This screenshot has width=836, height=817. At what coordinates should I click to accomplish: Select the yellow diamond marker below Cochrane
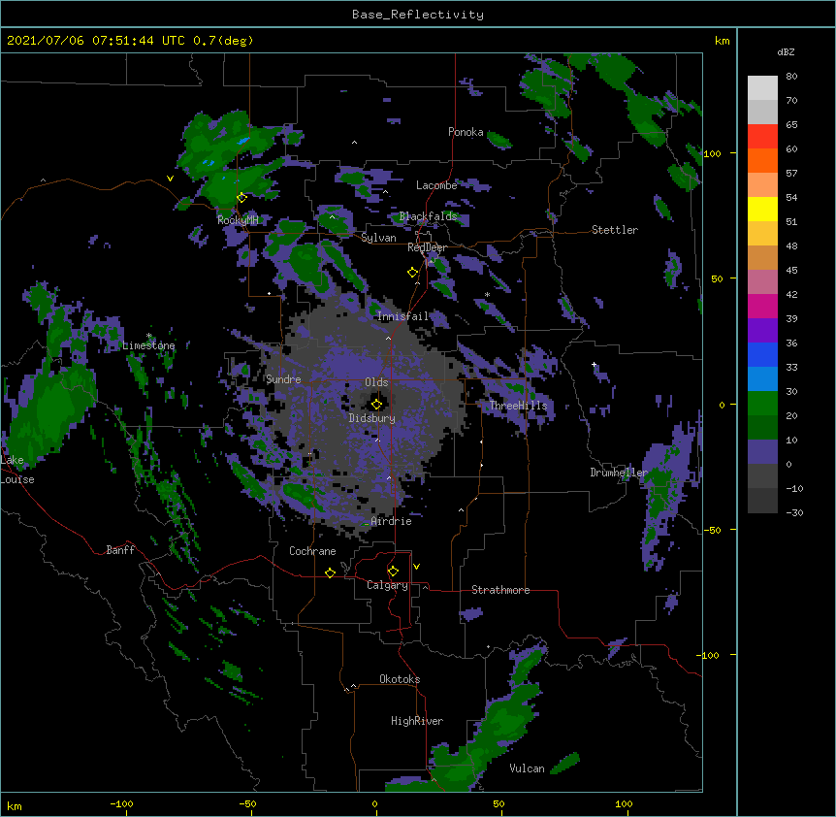coord(330,572)
